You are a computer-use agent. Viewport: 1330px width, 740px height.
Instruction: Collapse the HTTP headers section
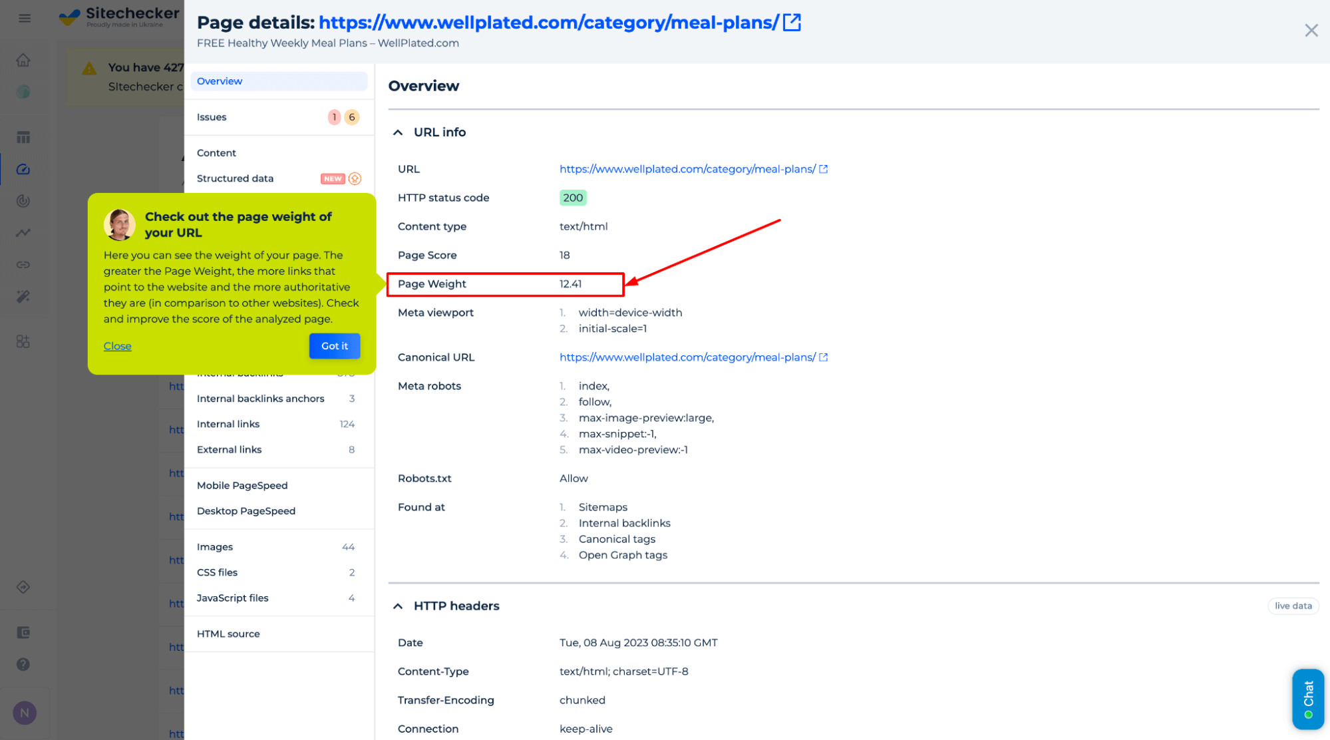pos(398,605)
